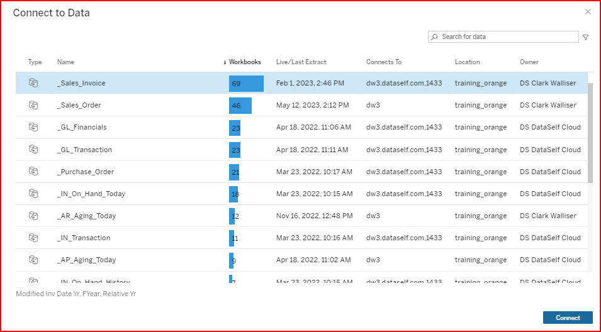
Task: Click the Connects To column header
Action: click(x=383, y=62)
